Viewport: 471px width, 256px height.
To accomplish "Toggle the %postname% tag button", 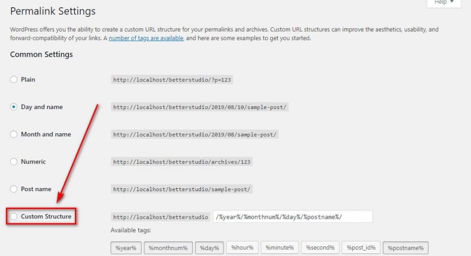I will click(406, 248).
